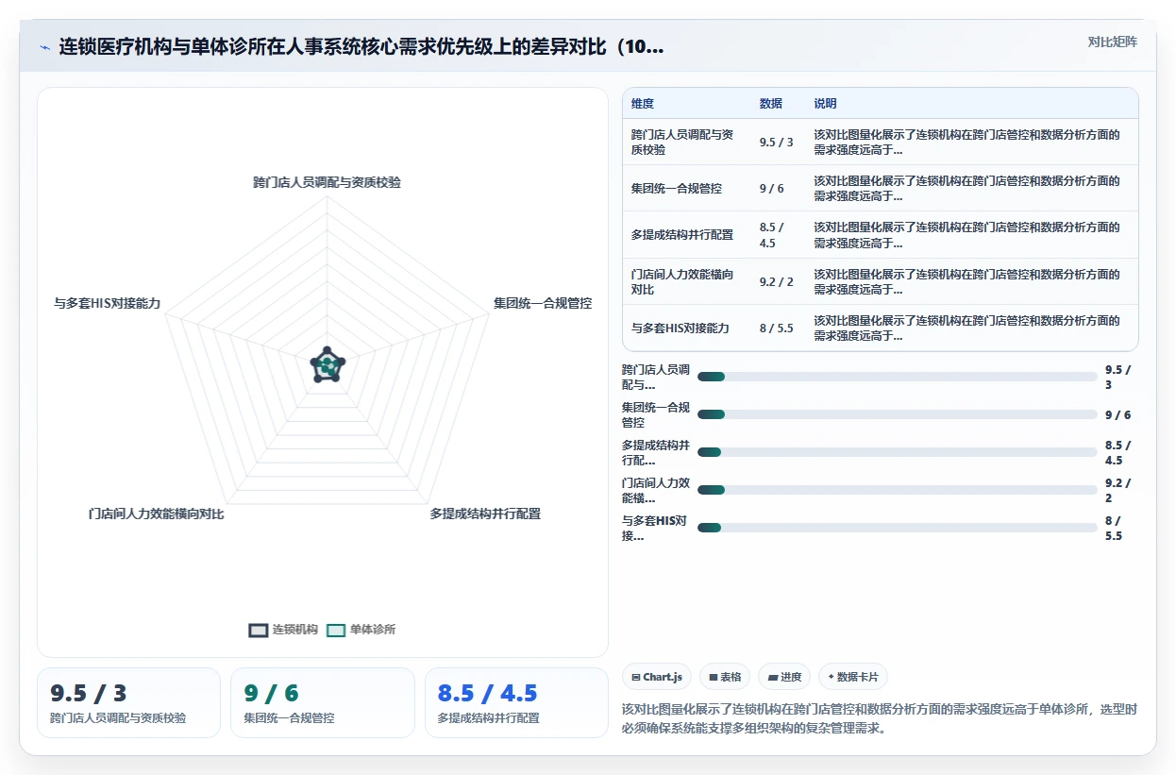Image resolution: width=1176 pixels, height=775 pixels.
Task: Click the 对比矩阵 label in the header
Action: (1112, 42)
